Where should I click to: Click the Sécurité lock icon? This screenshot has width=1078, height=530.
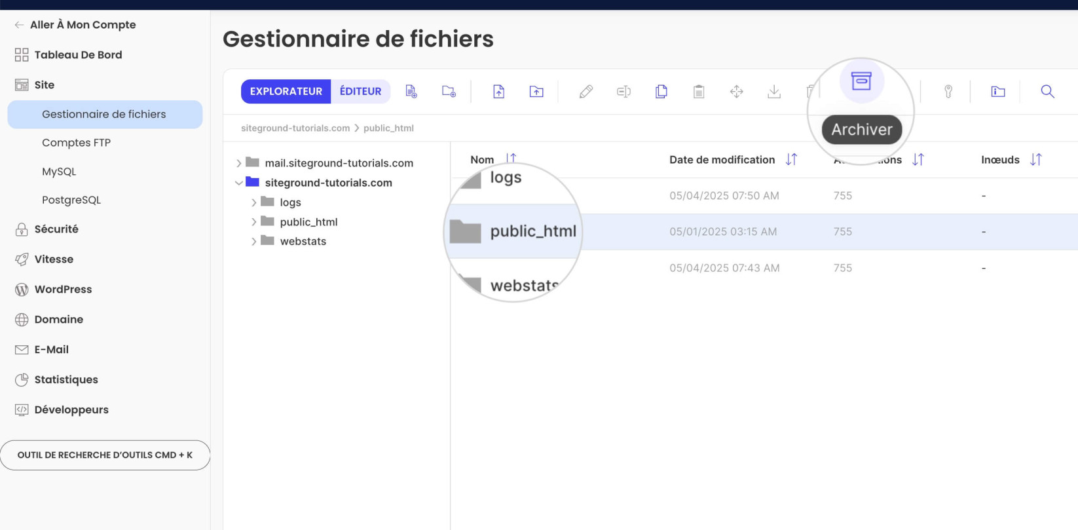(22, 229)
